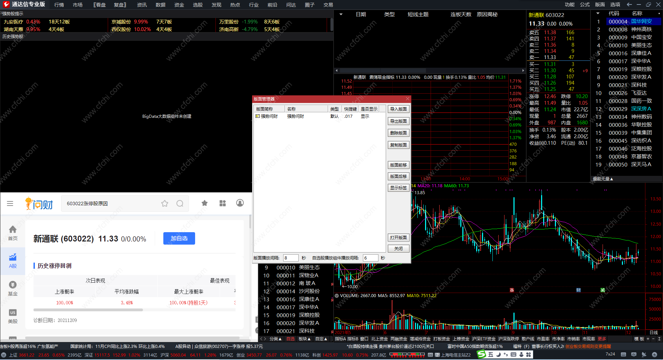Click the blue 加自选 button
The height and width of the screenshot is (360, 663).
[x=179, y=238]
